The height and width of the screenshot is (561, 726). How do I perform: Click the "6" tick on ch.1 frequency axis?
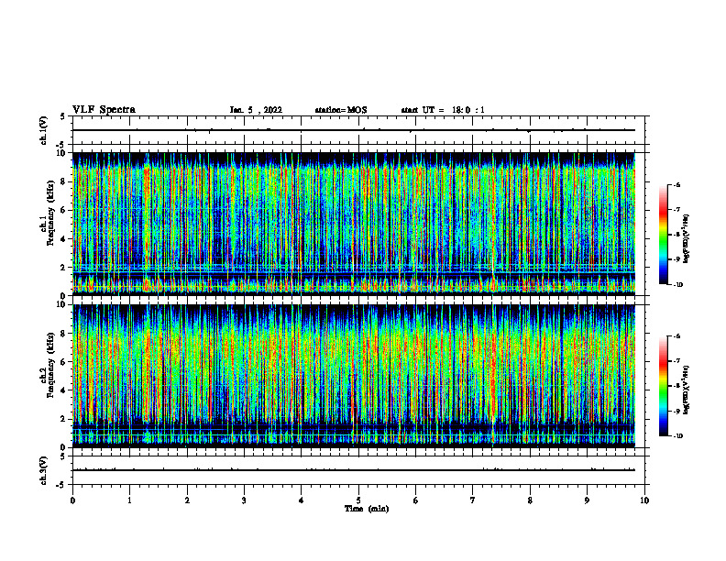coord(64,210)
